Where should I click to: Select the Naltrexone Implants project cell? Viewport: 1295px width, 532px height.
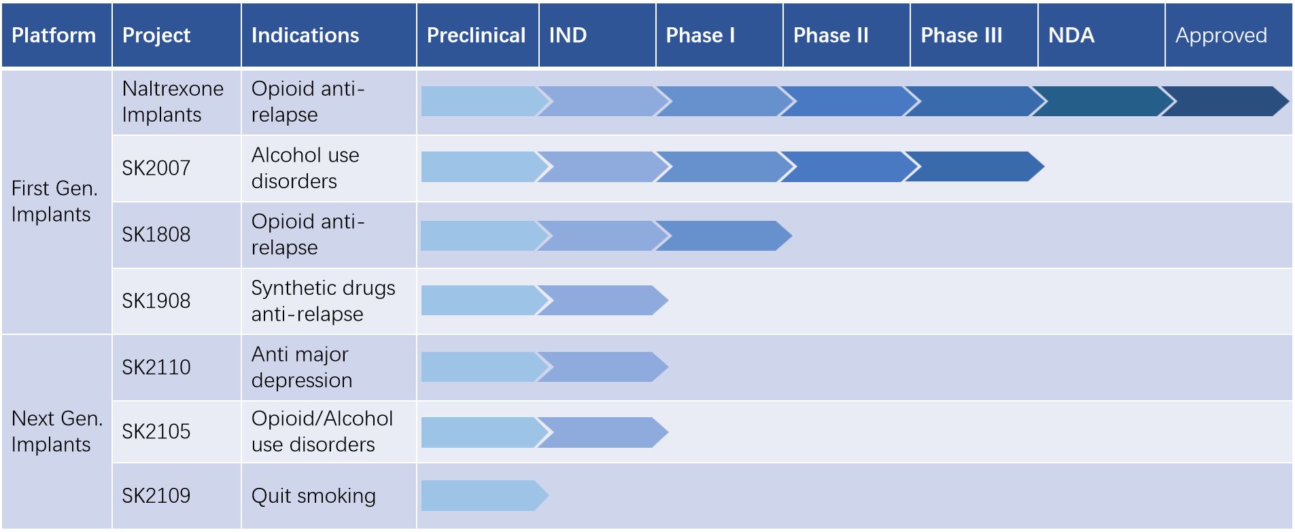pyautogui.click(x=173, y=101)
